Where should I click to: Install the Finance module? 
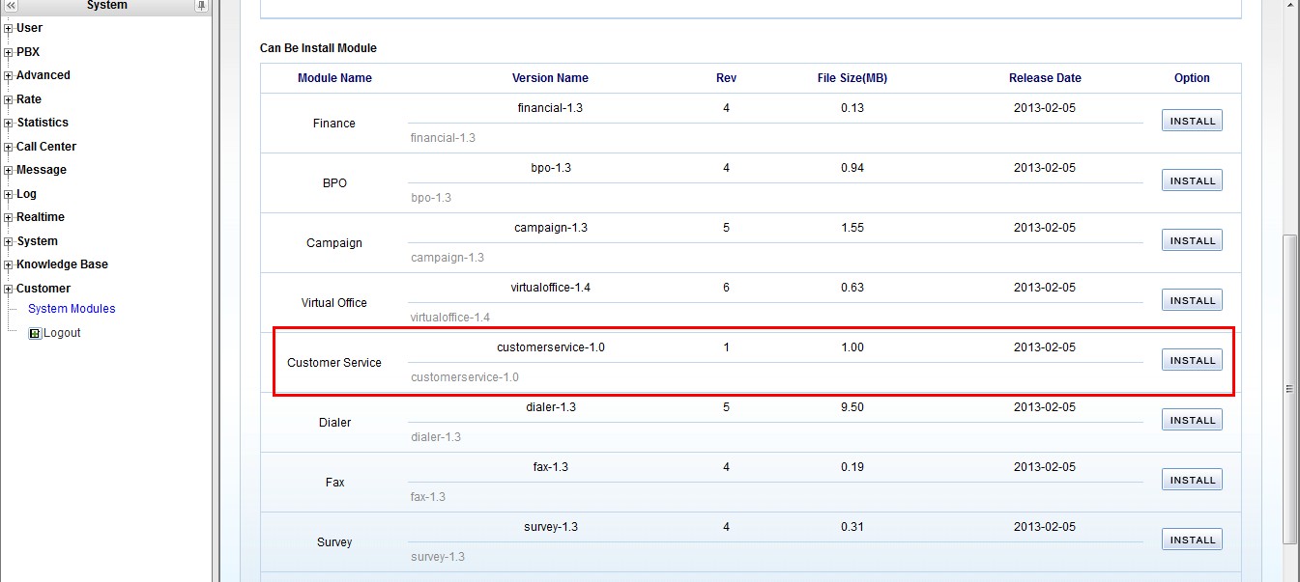(1191, 121)
